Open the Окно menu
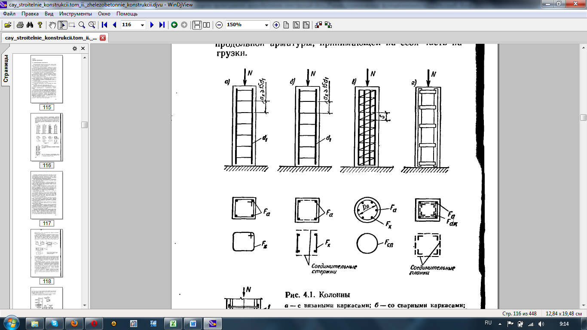587x330 pixels. 104,14
